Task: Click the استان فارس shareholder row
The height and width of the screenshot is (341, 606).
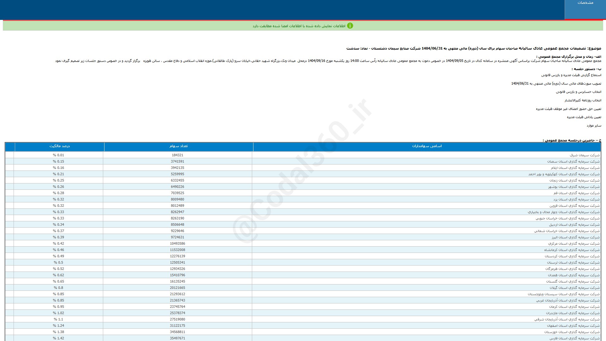Action: [x=574, y=338]
